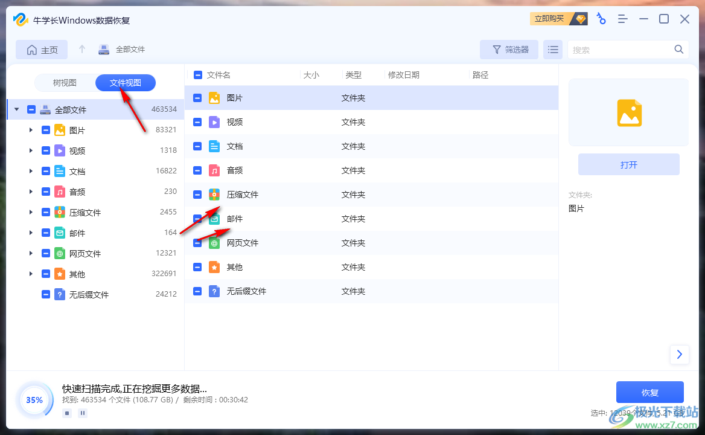
Task: Click the 35% scan progress ring
Action: coord(34,400)
